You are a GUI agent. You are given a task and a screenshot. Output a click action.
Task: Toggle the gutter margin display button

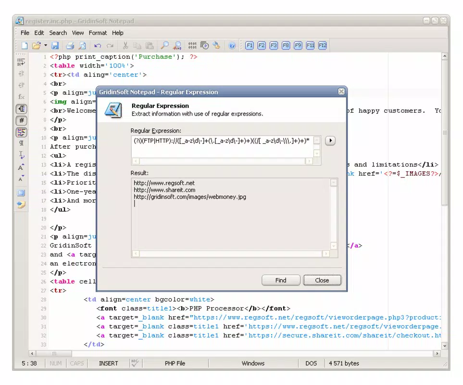(21, 109)
